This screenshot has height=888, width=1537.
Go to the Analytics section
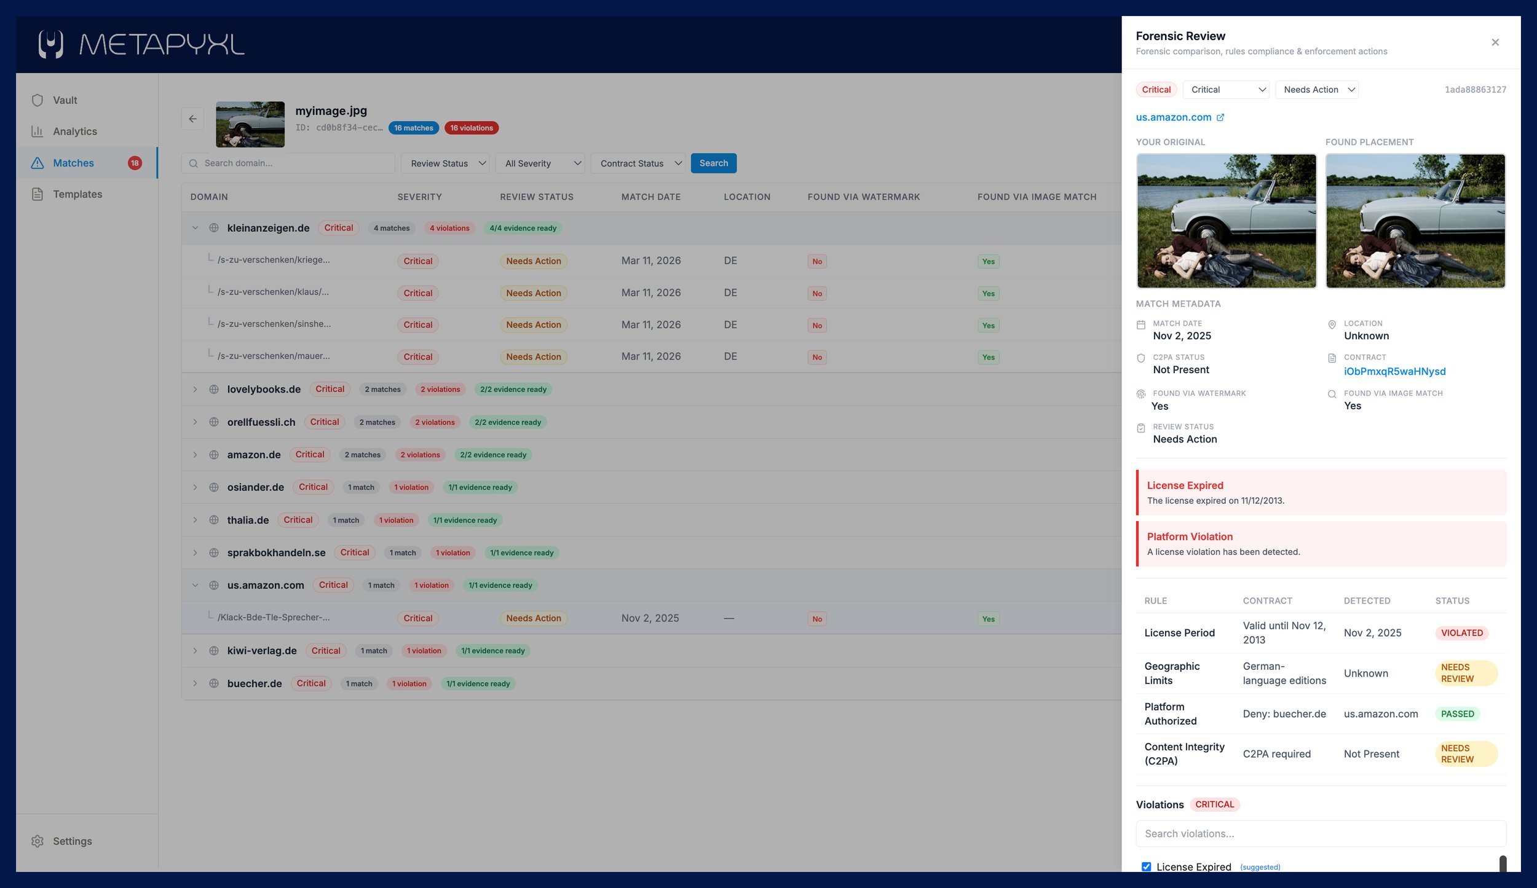click(x=87, y=132)
